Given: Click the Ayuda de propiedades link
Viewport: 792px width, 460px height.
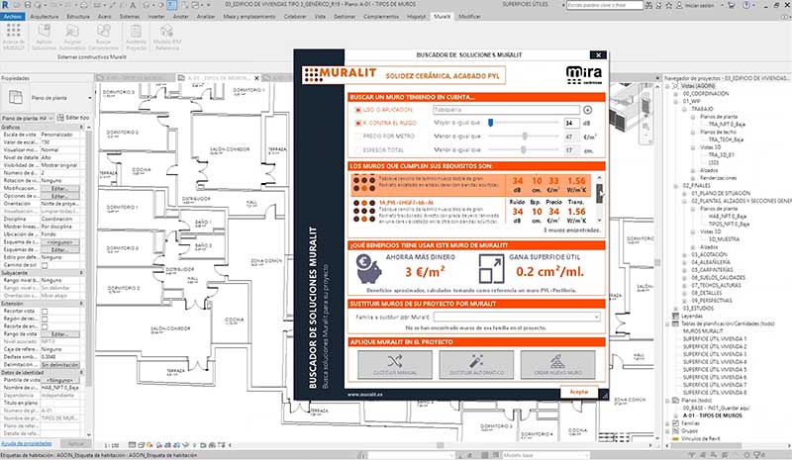Looking at the screenshot, I should coord(27,443).
